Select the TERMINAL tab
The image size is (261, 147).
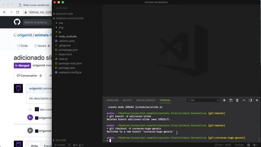165,100
